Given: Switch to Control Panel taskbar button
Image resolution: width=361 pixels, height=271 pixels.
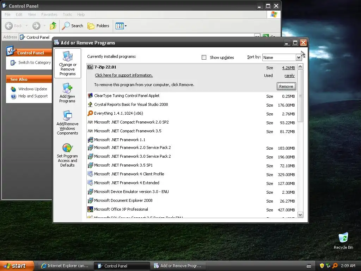Looking at the screenshot, I should coord(122,266).
